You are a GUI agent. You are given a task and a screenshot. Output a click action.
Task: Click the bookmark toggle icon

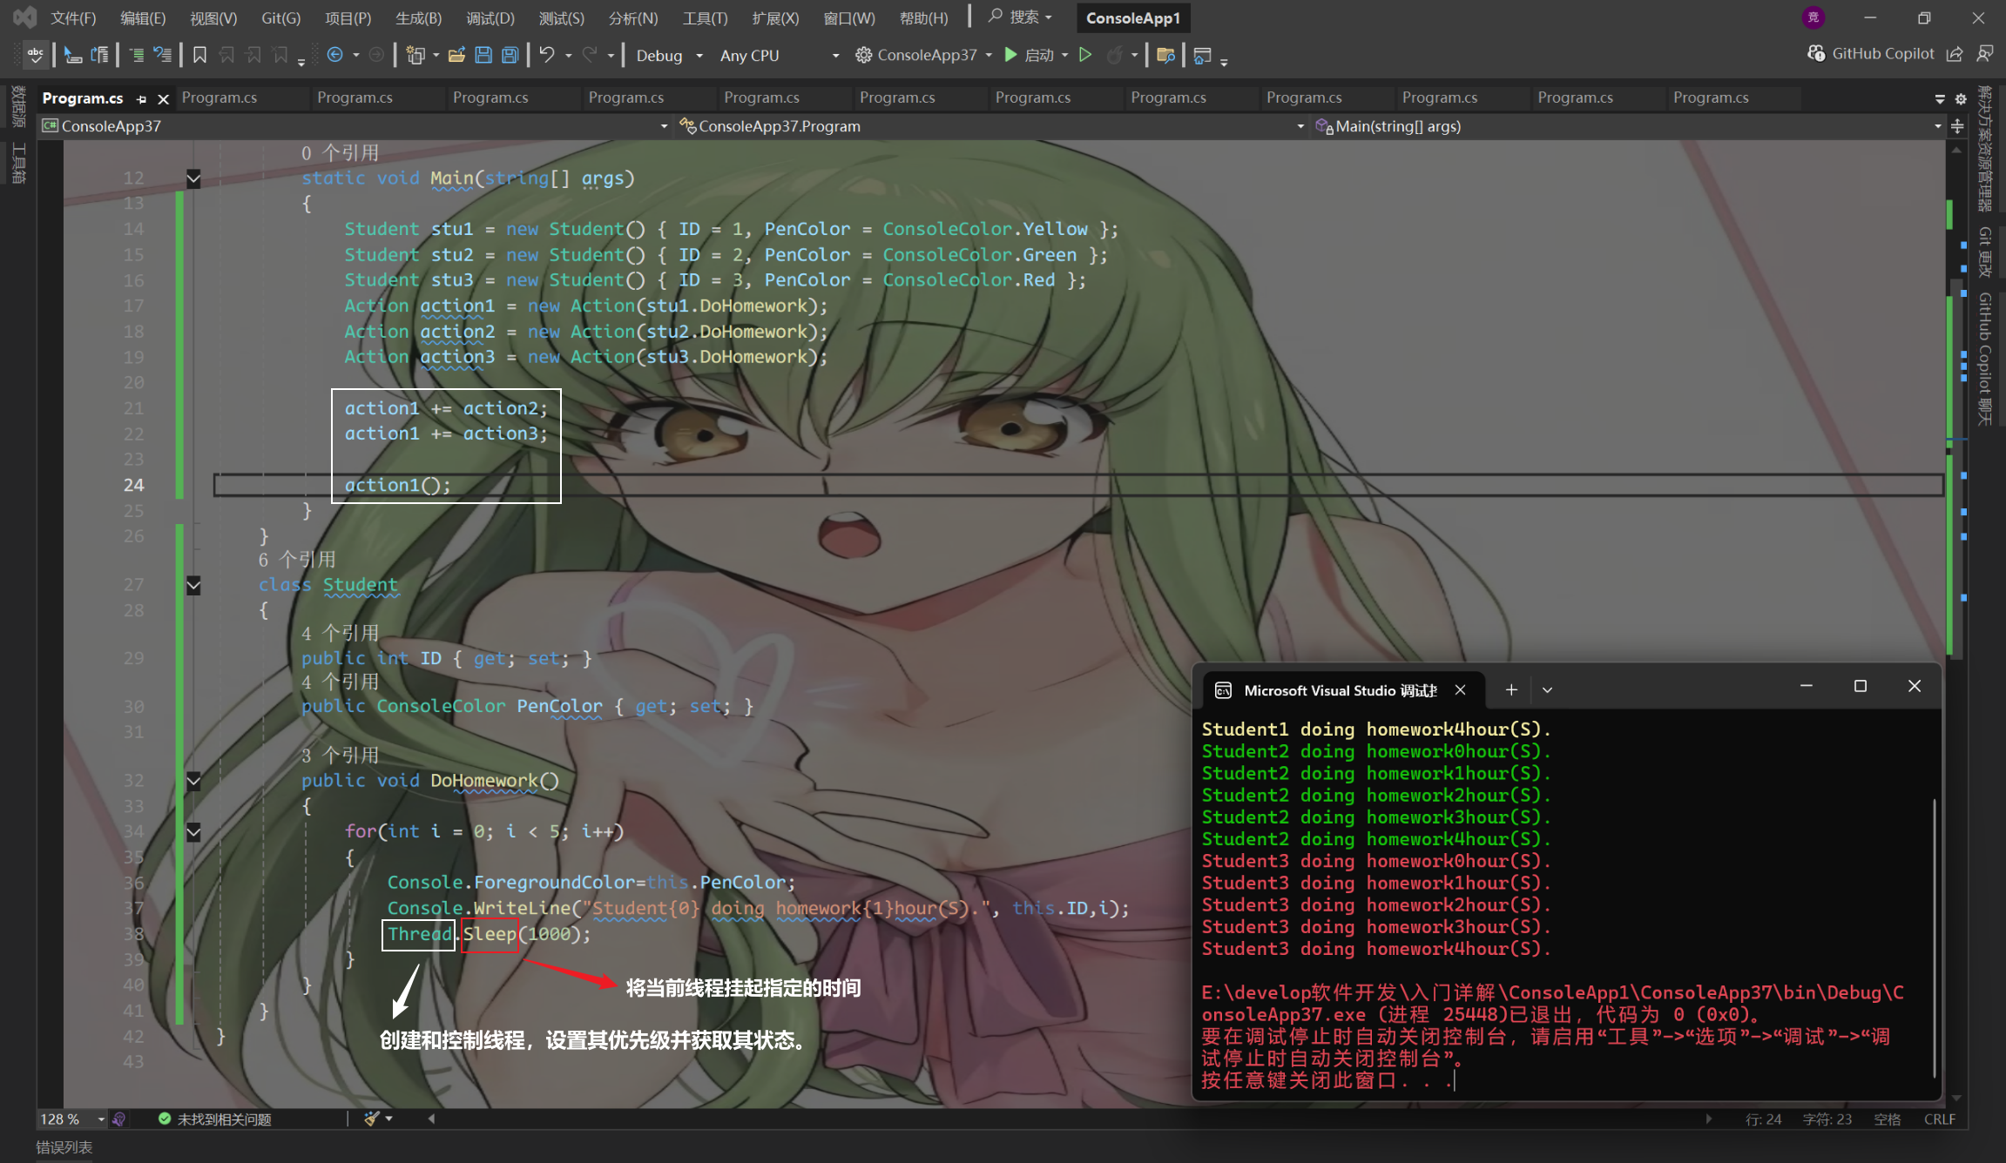199,55
